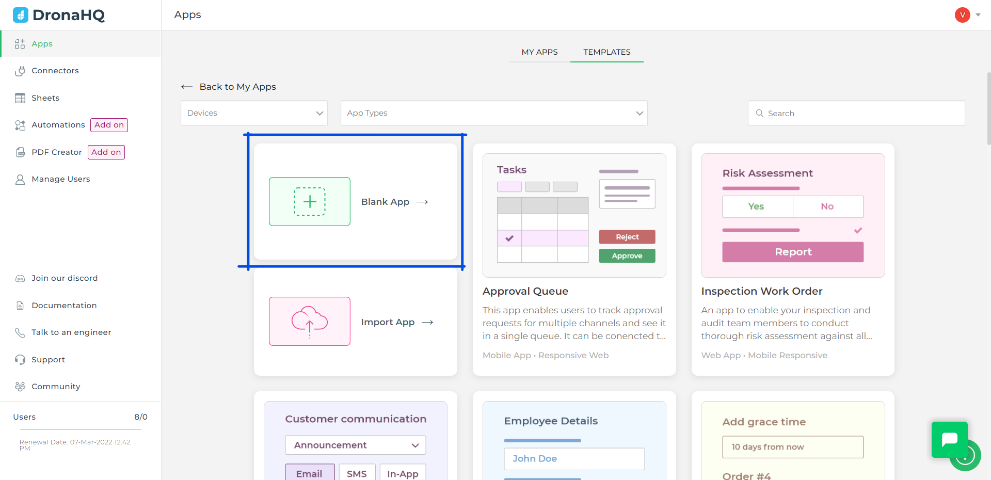Select the TEMPLATES tab

coord(606,52)
